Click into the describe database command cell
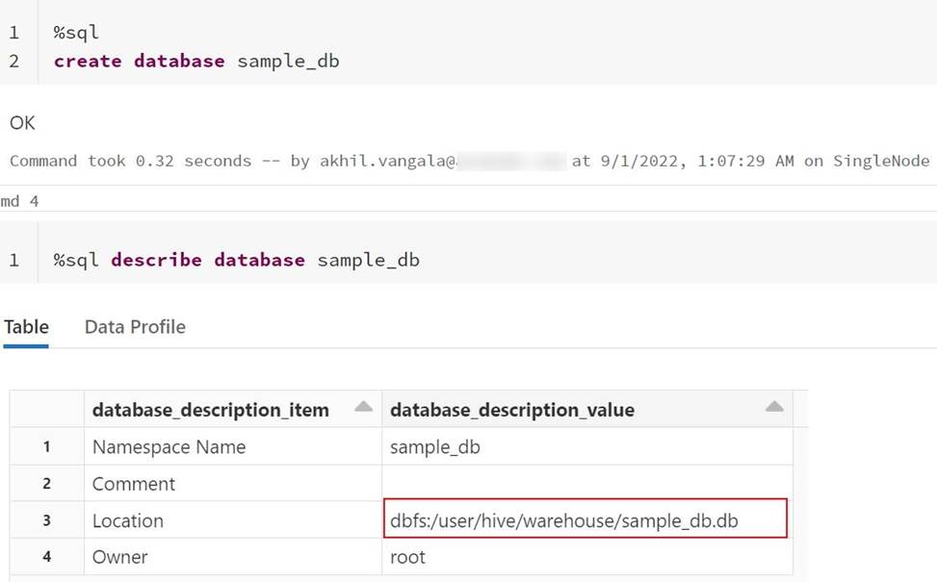937x582 pixels. pos(236,260)
